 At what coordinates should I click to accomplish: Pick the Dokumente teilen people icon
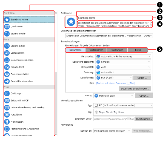7,74
